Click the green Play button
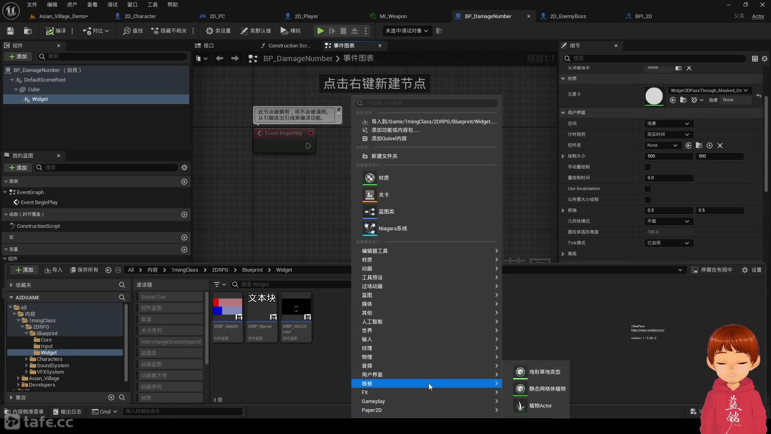 tap(320, 31)
